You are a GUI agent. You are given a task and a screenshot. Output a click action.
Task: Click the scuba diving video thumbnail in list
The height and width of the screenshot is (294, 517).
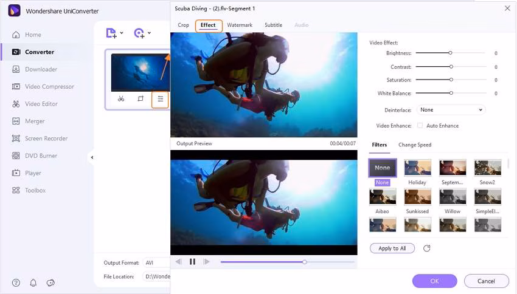(x=141, y=72)
